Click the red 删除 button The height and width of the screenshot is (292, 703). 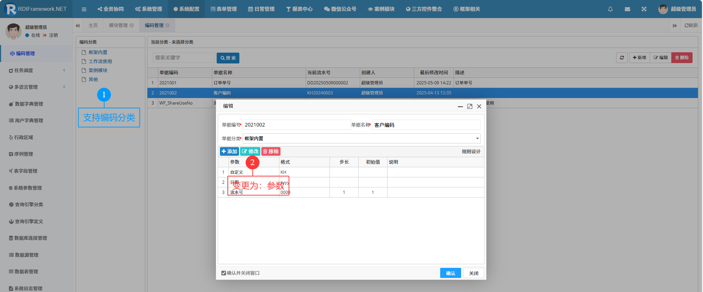(x=682, y=58)
